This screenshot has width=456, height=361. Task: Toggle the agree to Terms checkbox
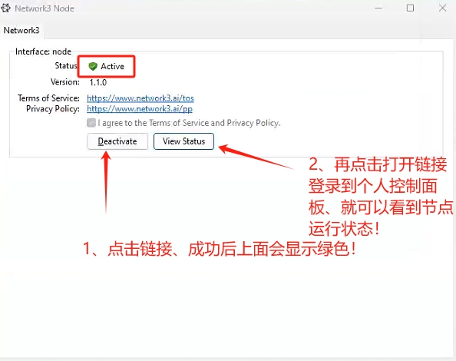click(91, 123)
